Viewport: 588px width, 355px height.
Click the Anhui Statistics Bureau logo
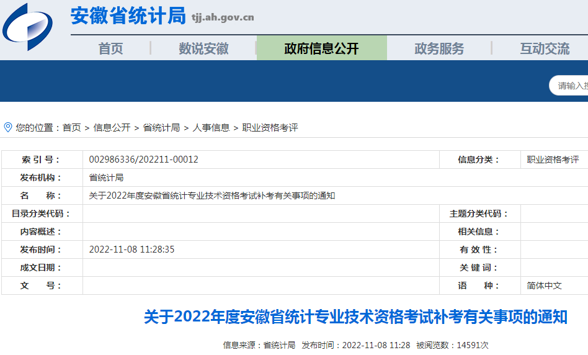pos(27,27)
